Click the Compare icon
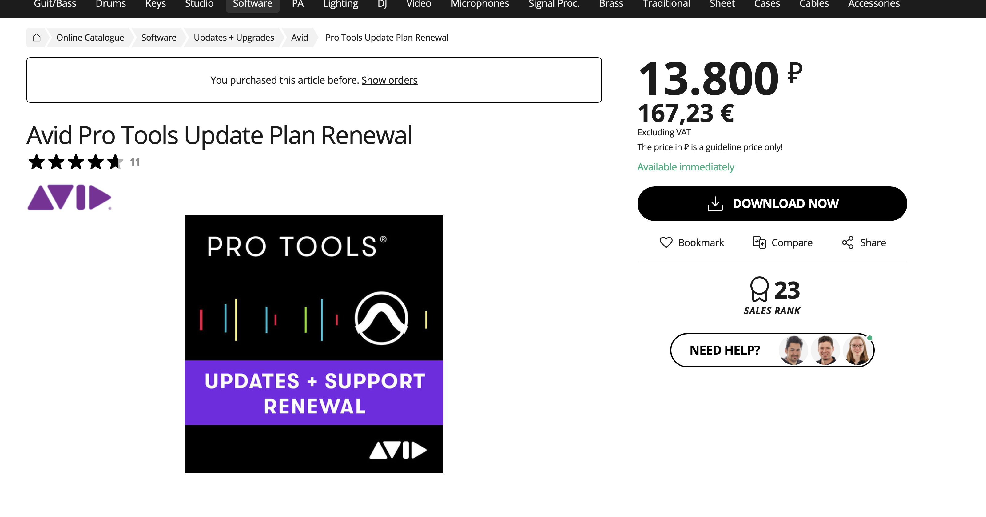 pos(759,242)
